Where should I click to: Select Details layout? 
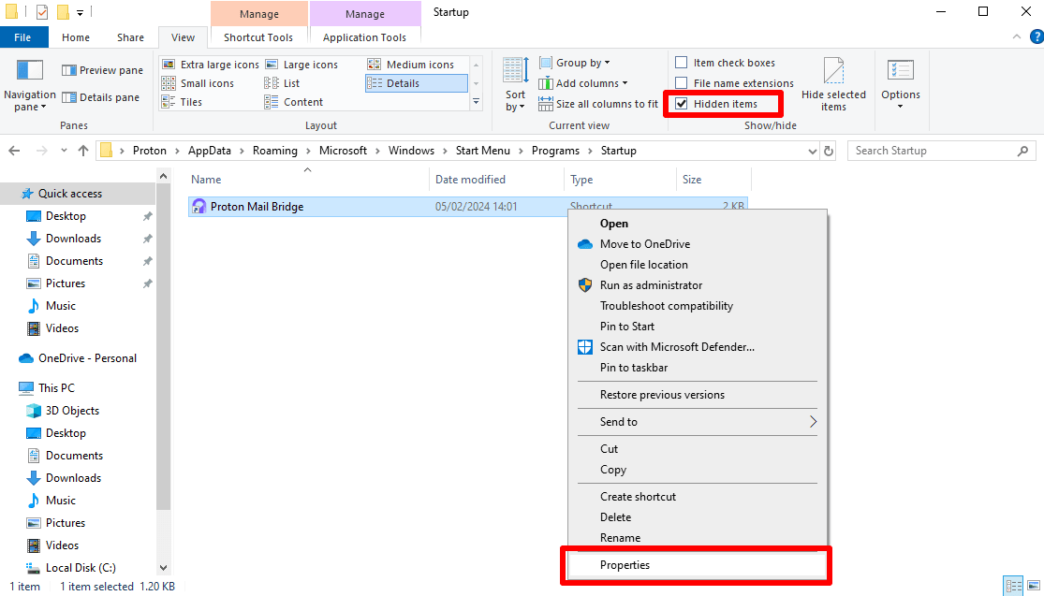coord(416,83)
